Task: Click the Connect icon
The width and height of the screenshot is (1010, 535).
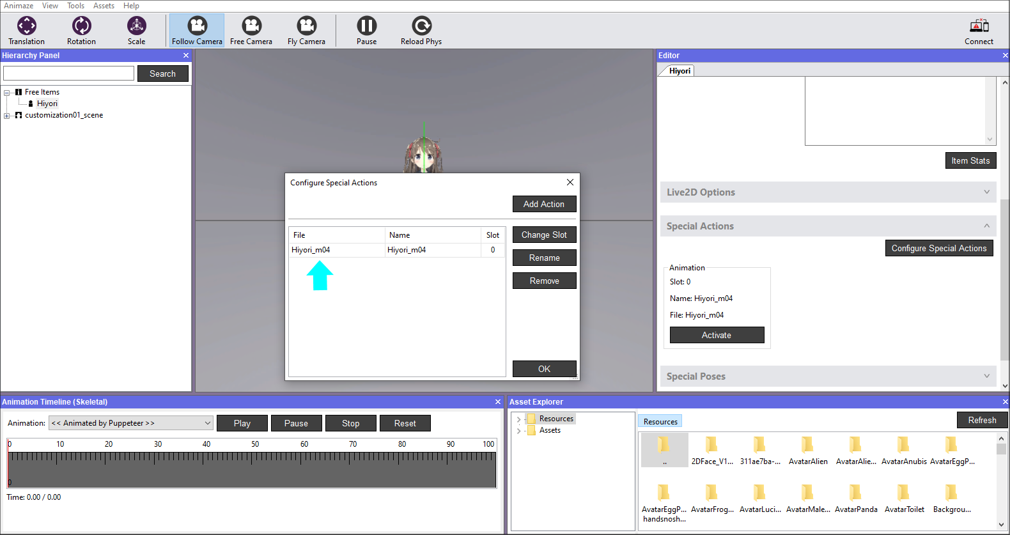Action: coord(979,31)
